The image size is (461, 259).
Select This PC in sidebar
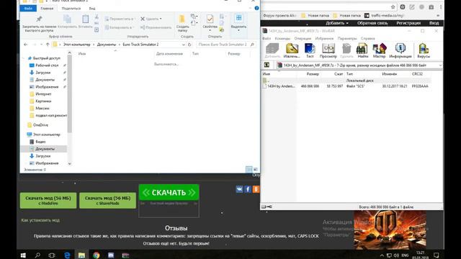click(x=46, y=135)
